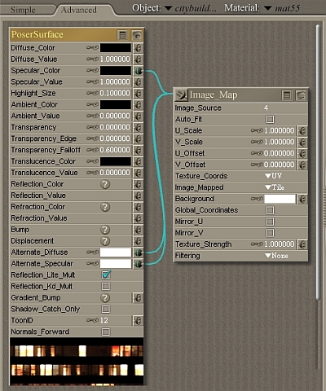Viewport: 326px width, 391px height.
Task: Click the Translucence_Color node plug icon
Action: click(138, 162)
